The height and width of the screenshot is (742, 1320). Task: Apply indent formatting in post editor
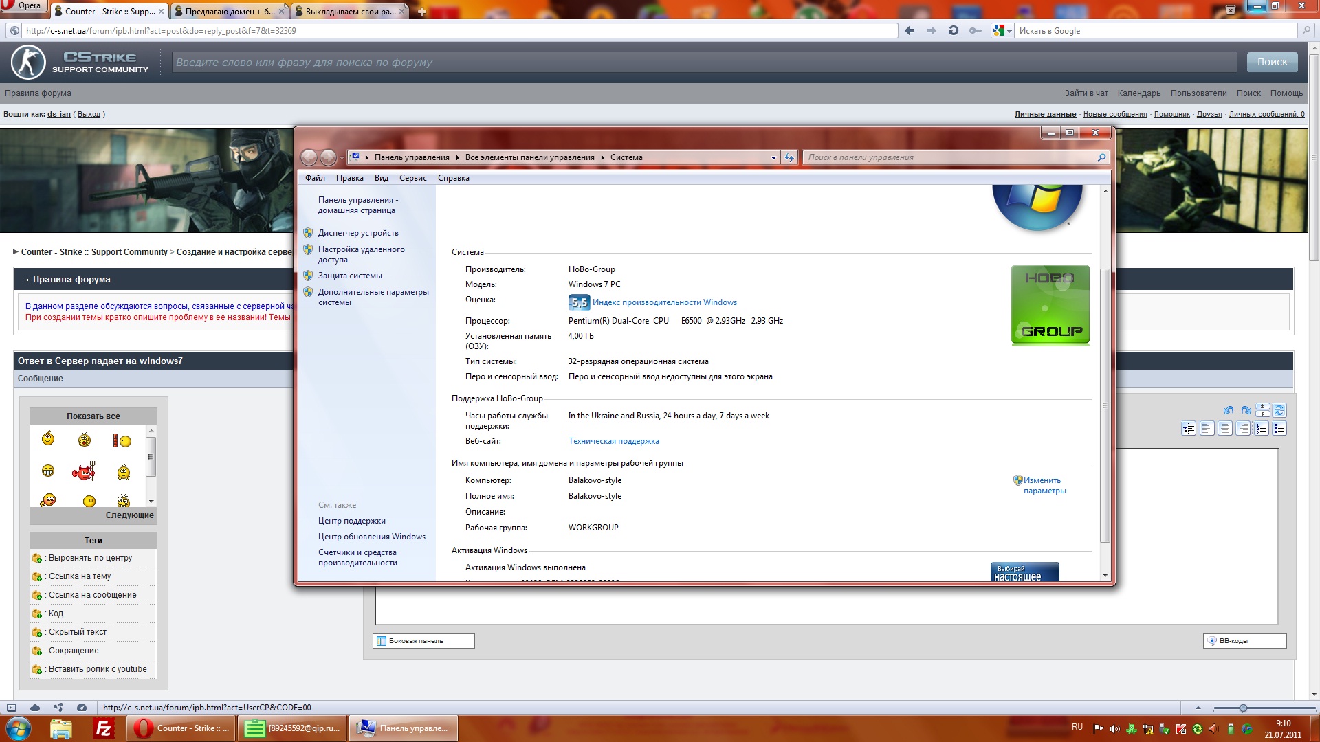(x=1189, y=429)
